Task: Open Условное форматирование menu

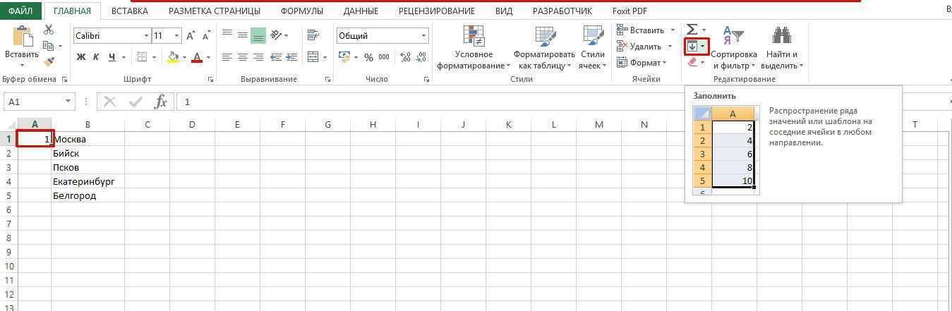Action: (x=474, y=47)
